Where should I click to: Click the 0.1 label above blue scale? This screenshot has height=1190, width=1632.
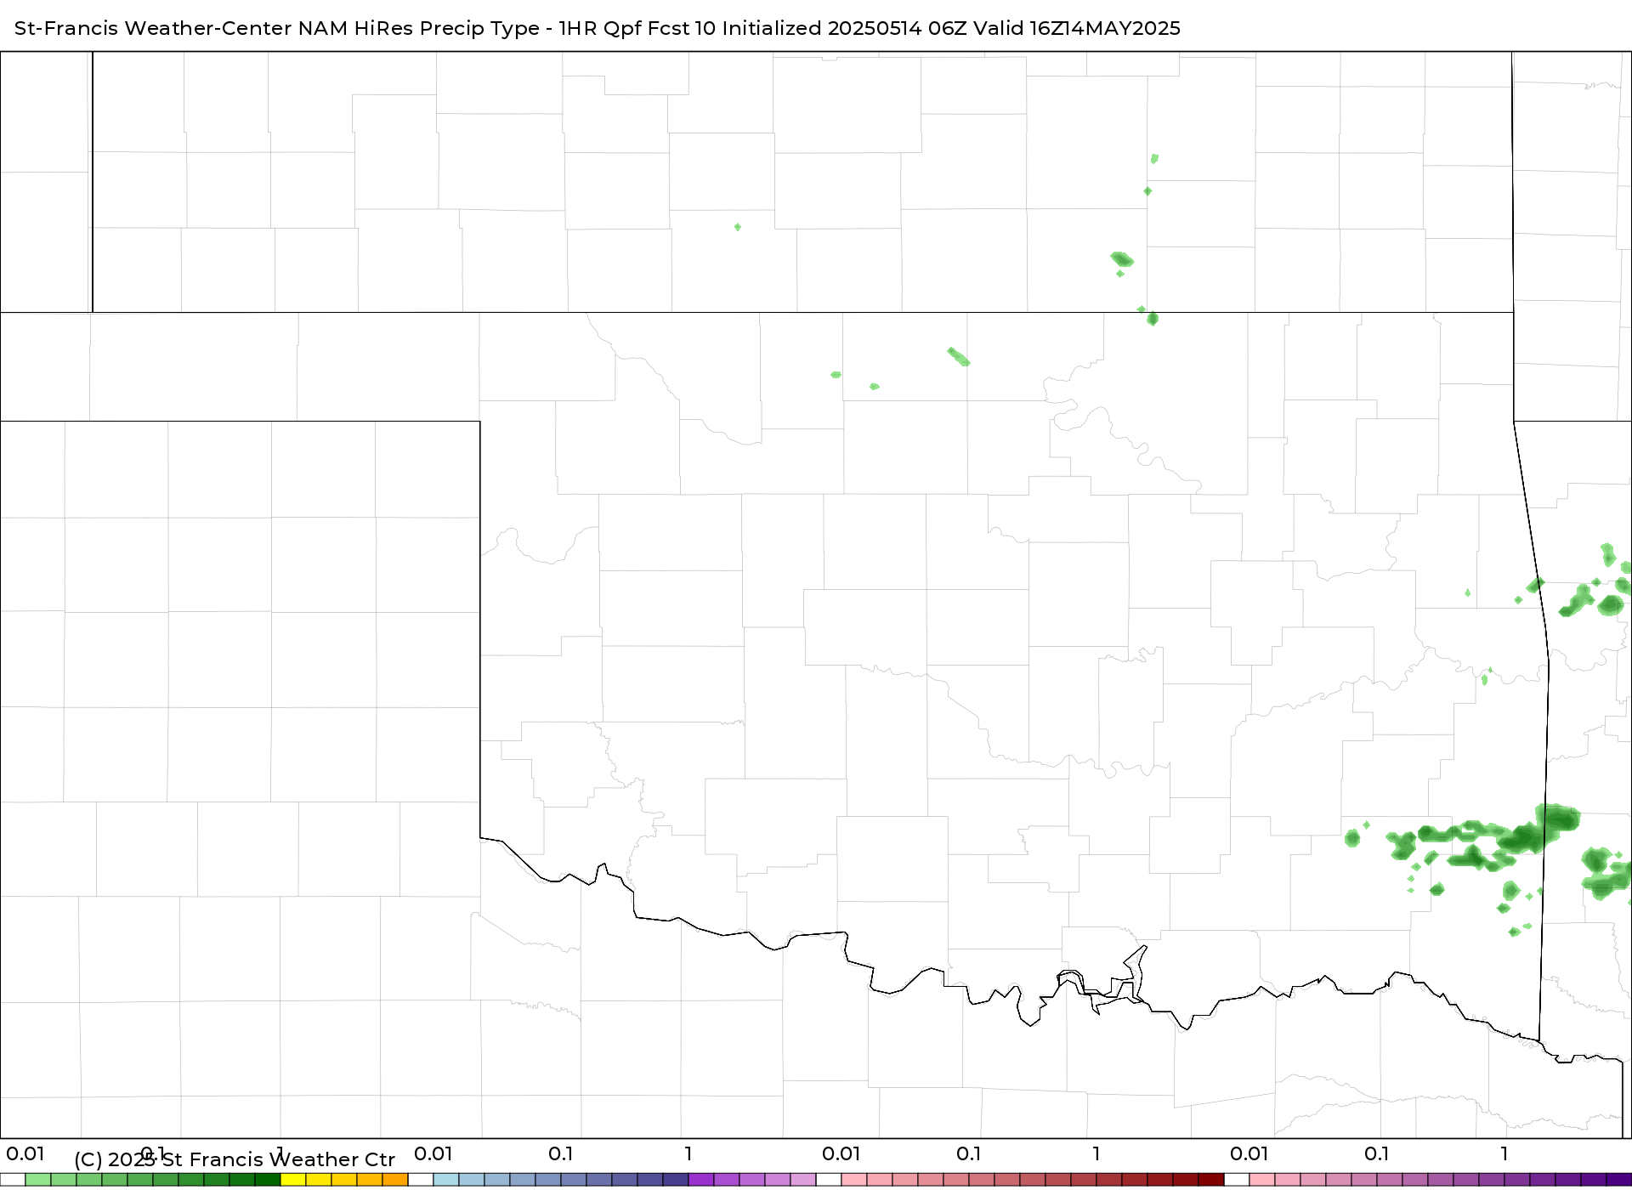click(x=561, y=1154)
